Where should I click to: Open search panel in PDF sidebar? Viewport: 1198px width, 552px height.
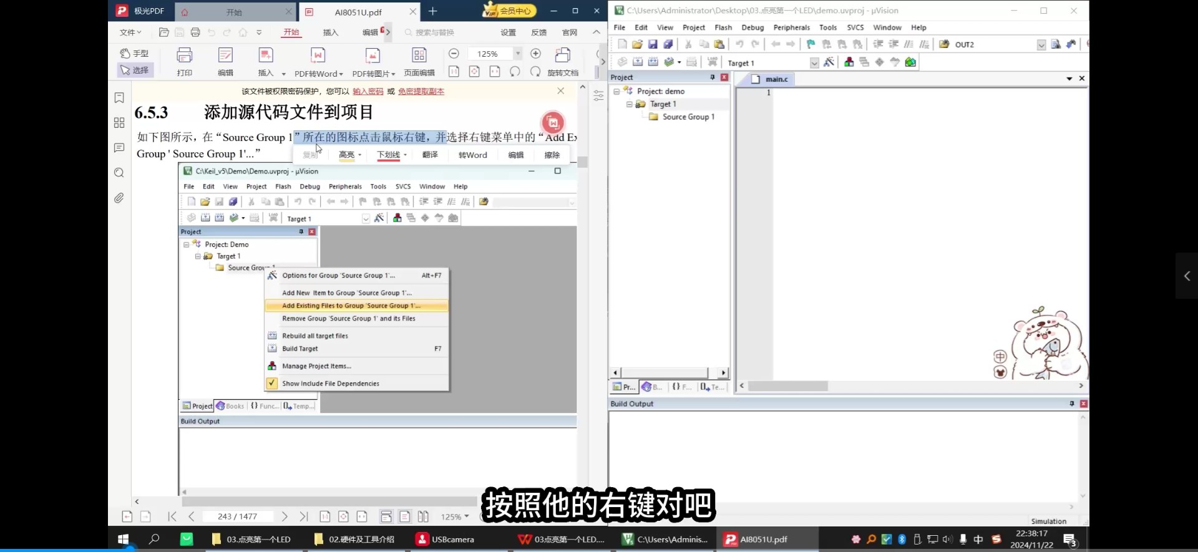pyautogui.click(x=119, y=173)
